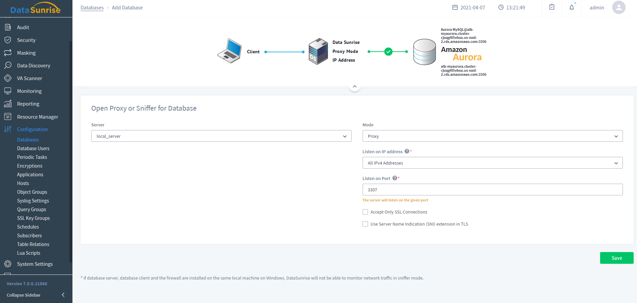
Task: Click the admin user avatar icon
Action: (619, 7)
